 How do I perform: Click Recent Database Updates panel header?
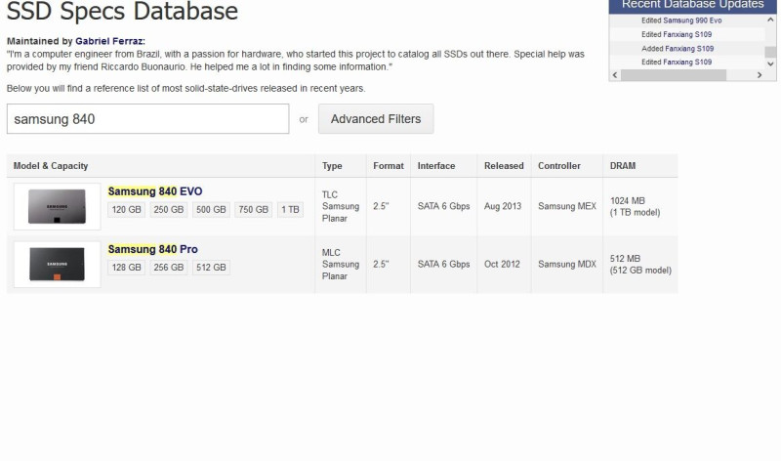[692, 5]
